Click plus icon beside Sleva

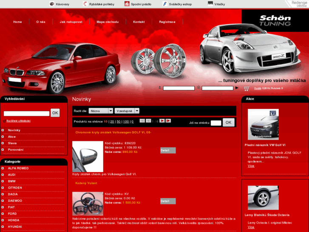[x=3, y=143]
